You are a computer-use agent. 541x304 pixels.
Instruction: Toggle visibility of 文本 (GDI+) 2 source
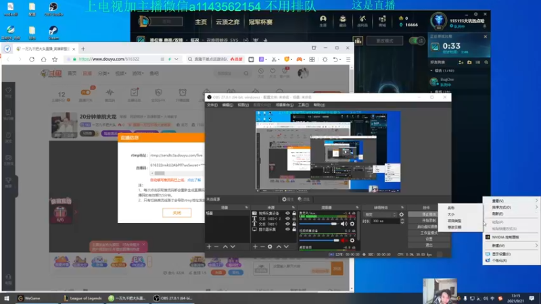coord(287,218)
